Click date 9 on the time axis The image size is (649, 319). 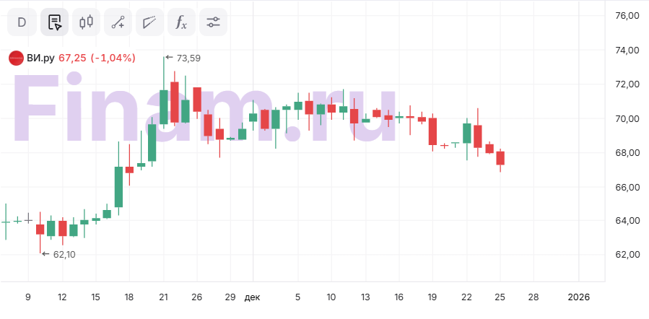(x=28, y=297)
